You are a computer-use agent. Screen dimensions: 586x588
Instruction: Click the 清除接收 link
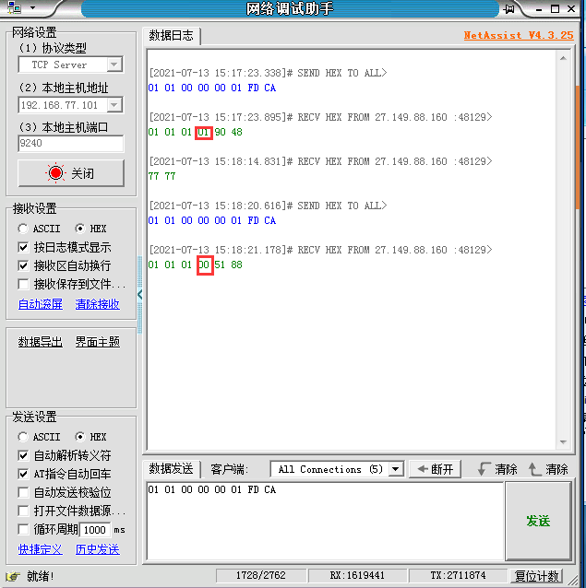point(98,304)
